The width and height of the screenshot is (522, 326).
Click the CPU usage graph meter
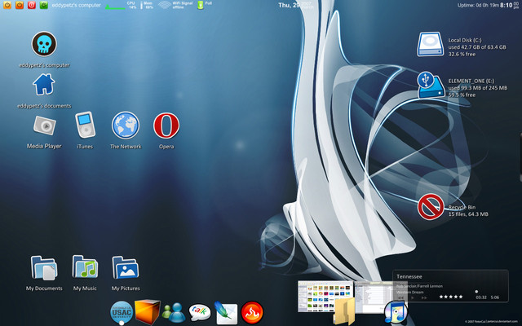click(x=115, y=7)
